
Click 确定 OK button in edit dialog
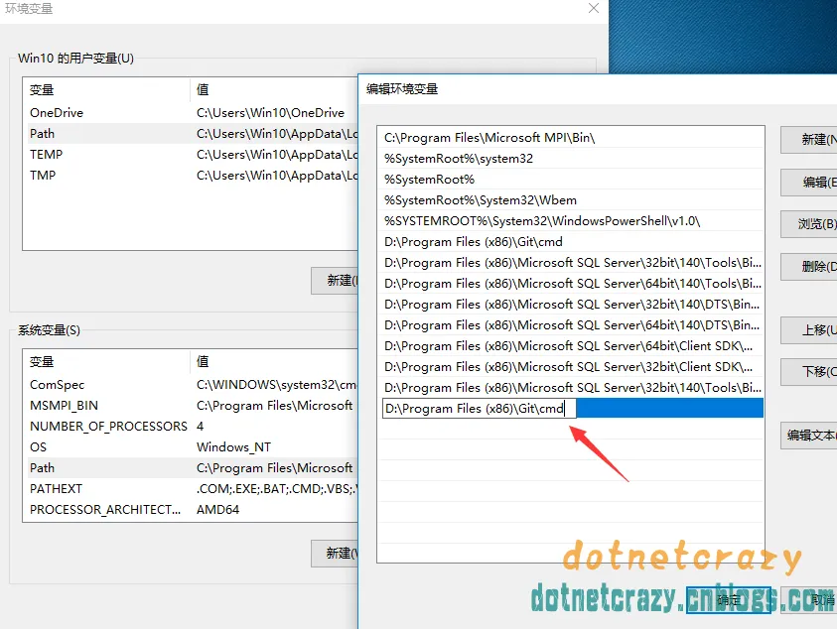pyautogui.click(x=729, y=599)
